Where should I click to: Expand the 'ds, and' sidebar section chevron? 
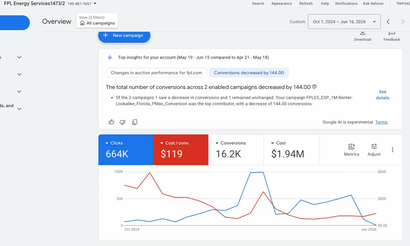19,109
